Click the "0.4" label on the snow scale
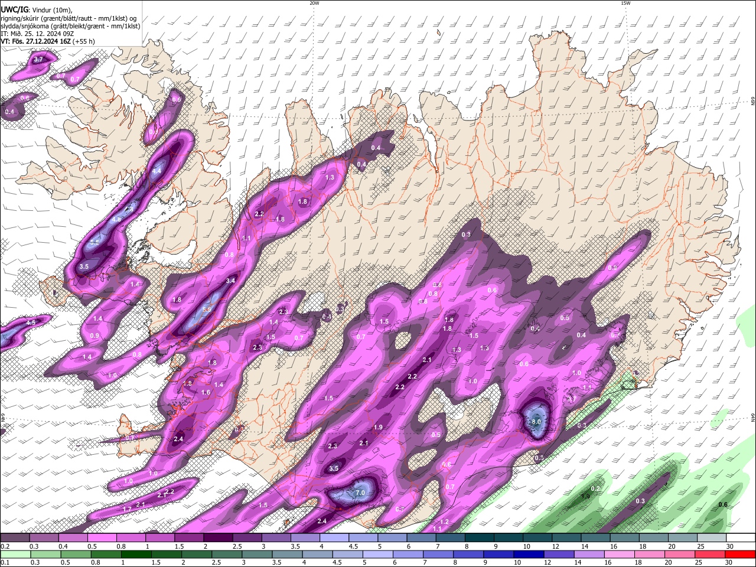The height and width of the screenshot is (567, 756). (x=63, y=547)
